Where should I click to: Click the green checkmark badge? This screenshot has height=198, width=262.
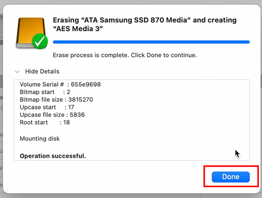(40, 41)
